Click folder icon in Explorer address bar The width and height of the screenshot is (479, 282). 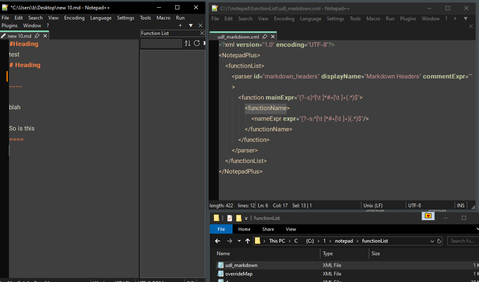(257, 241)
